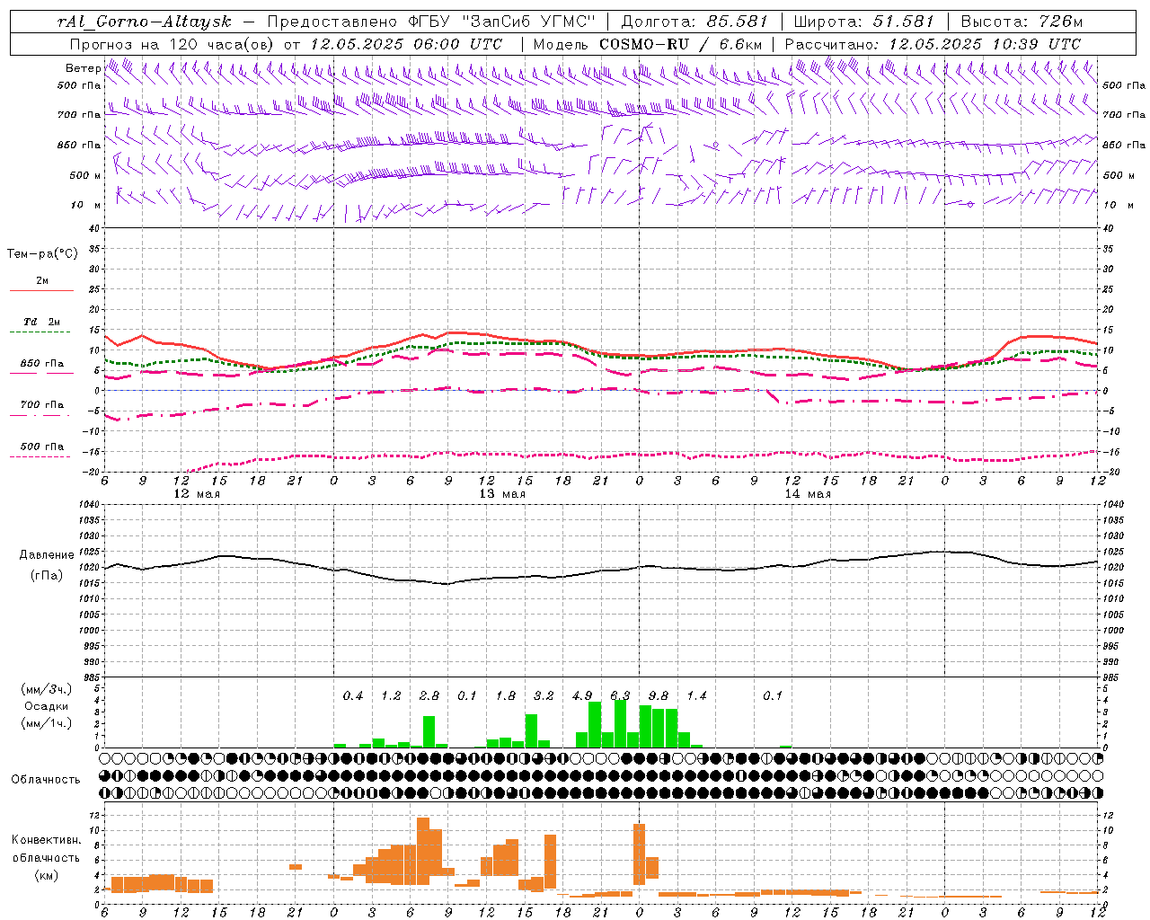This screenshot has height=920, width=1150.
Task: Click the 'Конвективн.' convective cloud label
Action: pos(46,840)
